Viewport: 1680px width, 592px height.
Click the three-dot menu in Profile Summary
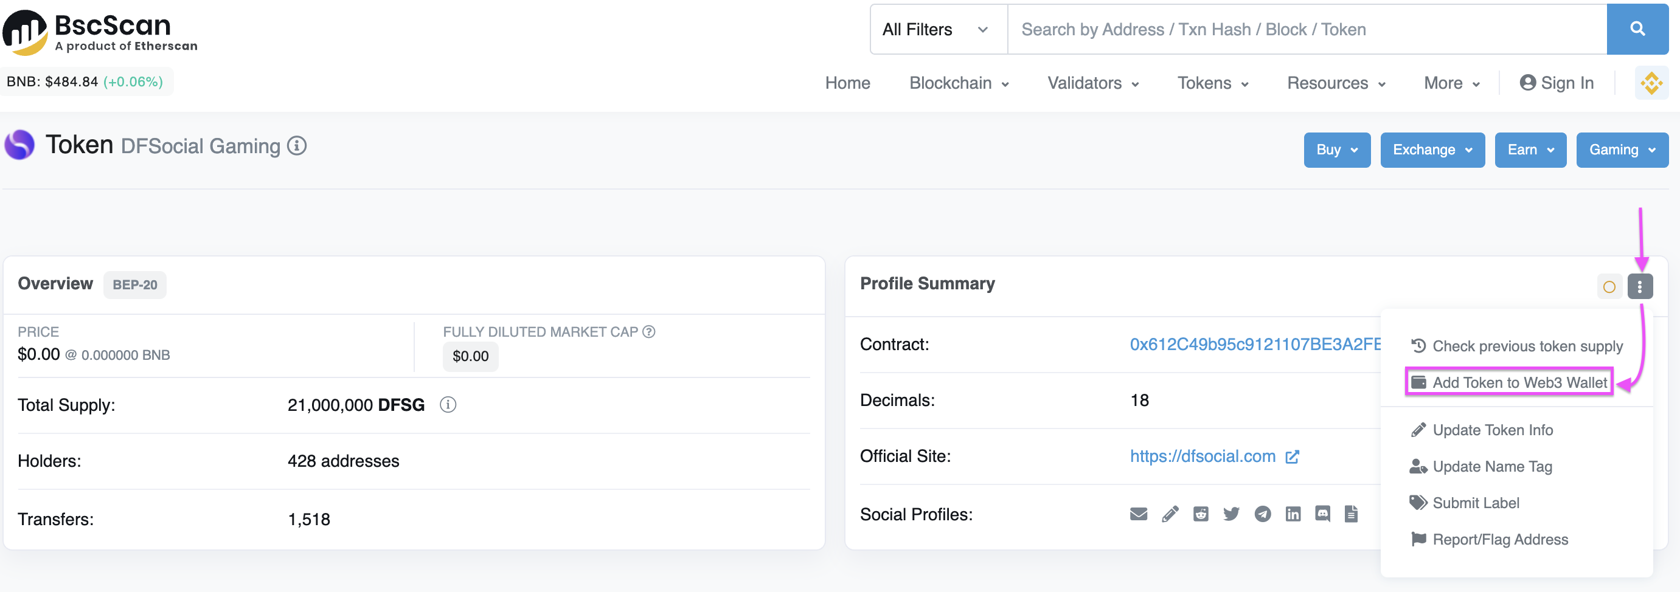pos(1640,287)
